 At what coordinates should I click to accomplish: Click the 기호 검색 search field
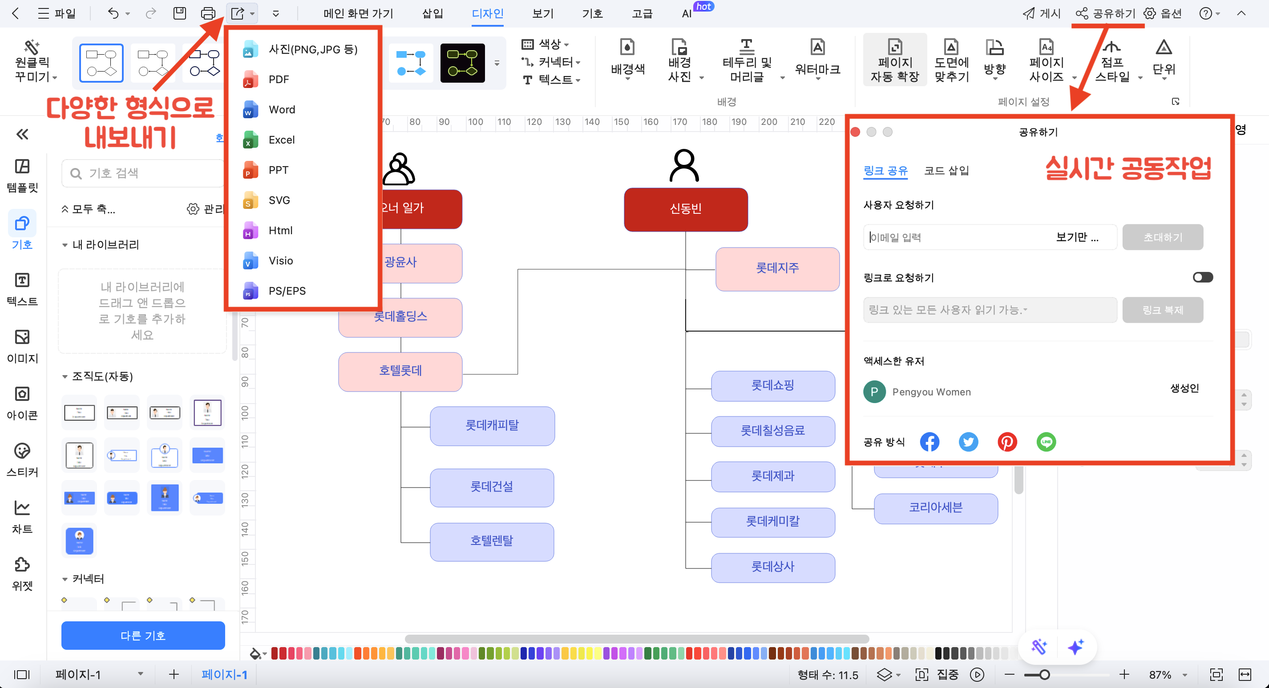click(x=143, y=173)
